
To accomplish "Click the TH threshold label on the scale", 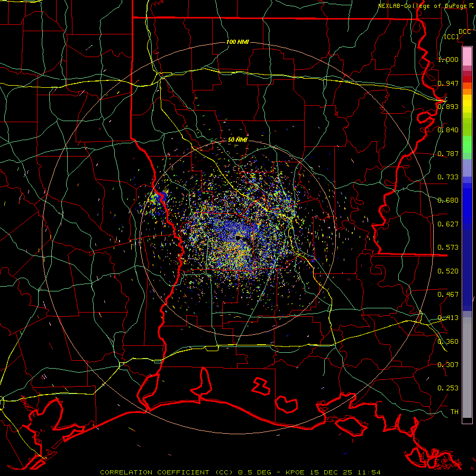I will [454, 412].
